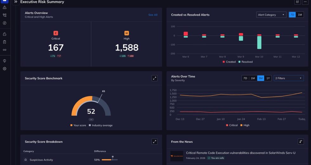The height and width of the screenshot is (165, 311).
Task: Click the Category column header
Action: tap(29, 151)
